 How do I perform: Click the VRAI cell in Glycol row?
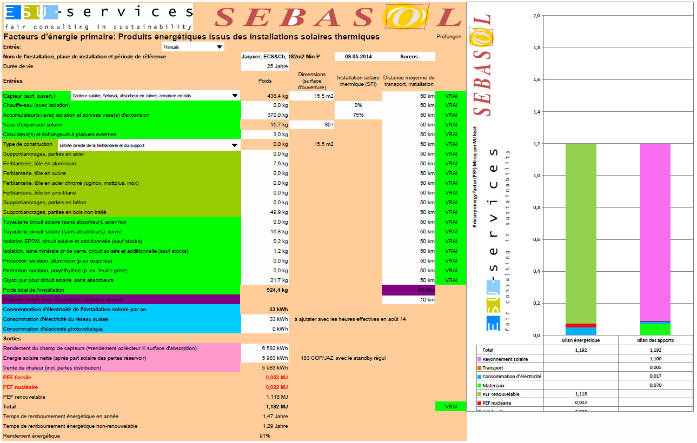pyautogui.click(x=451, y=280)
